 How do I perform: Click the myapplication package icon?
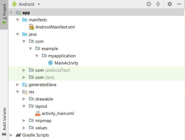point(44,56)
